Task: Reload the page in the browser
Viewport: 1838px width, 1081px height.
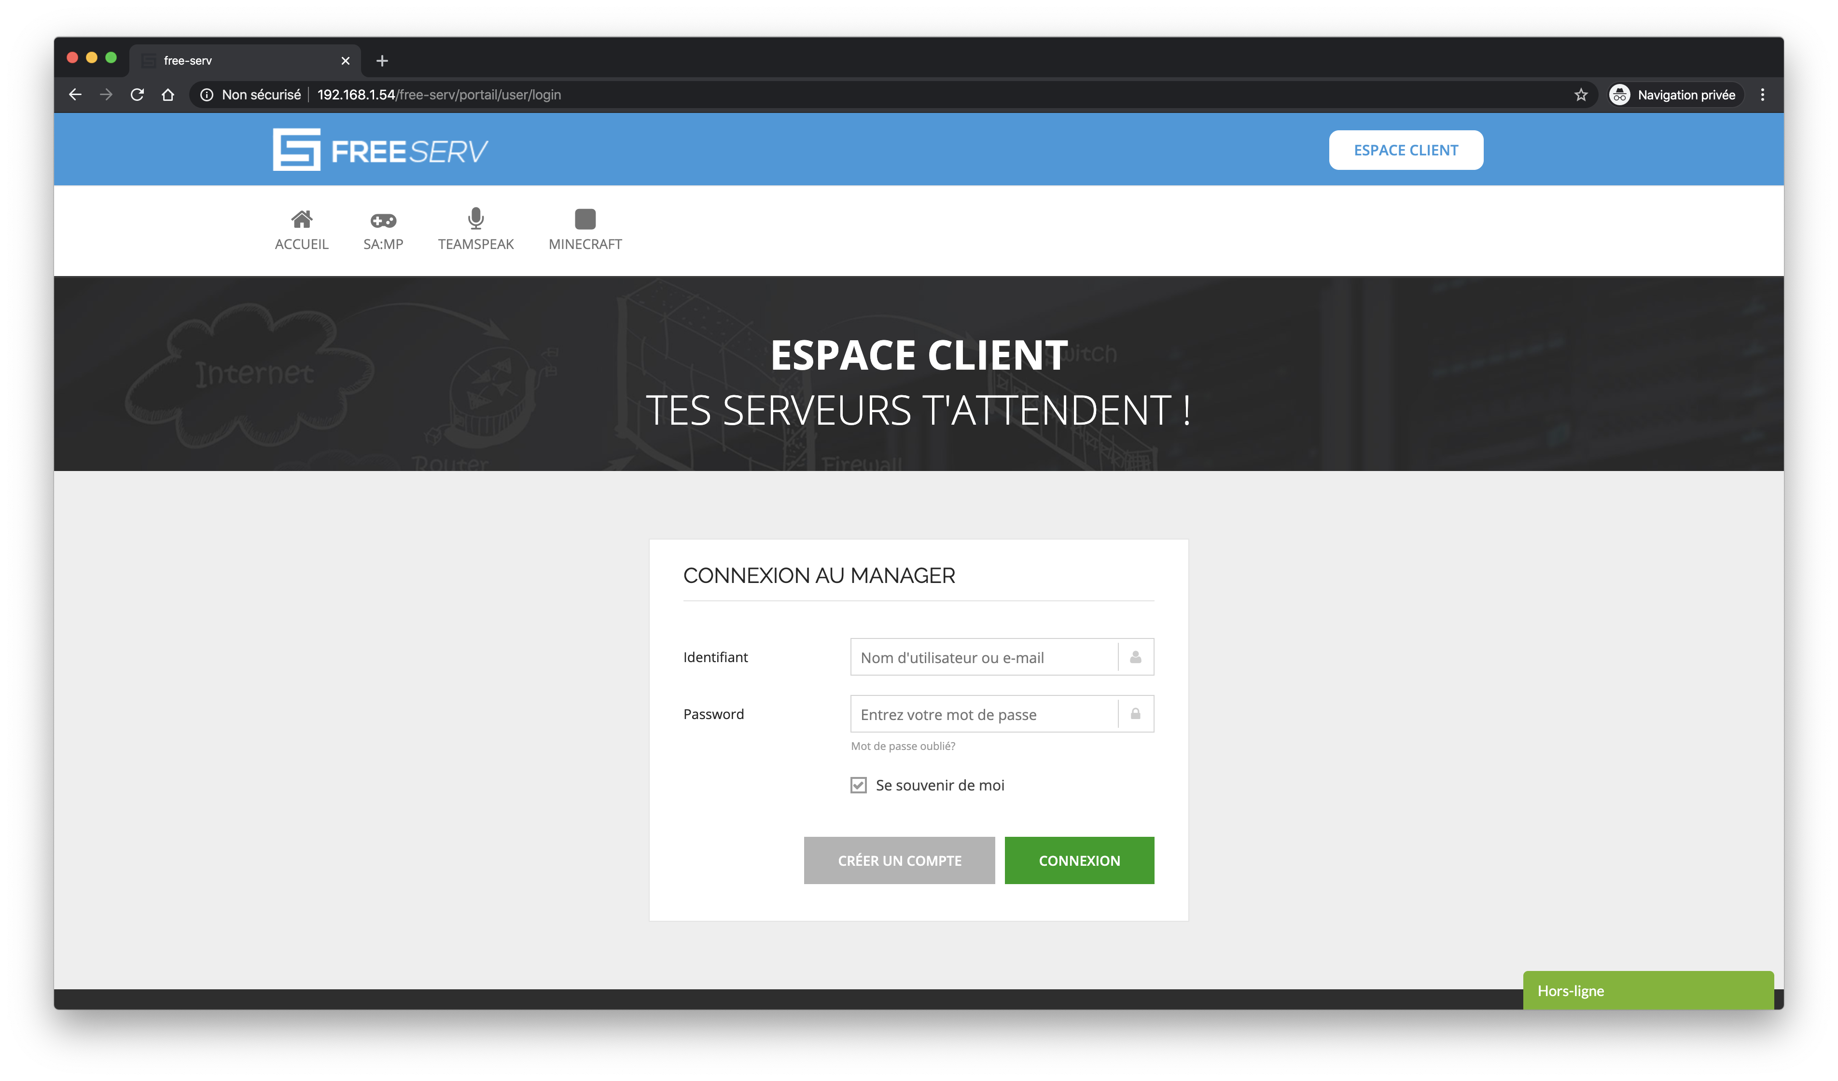Action: point(137,95)
